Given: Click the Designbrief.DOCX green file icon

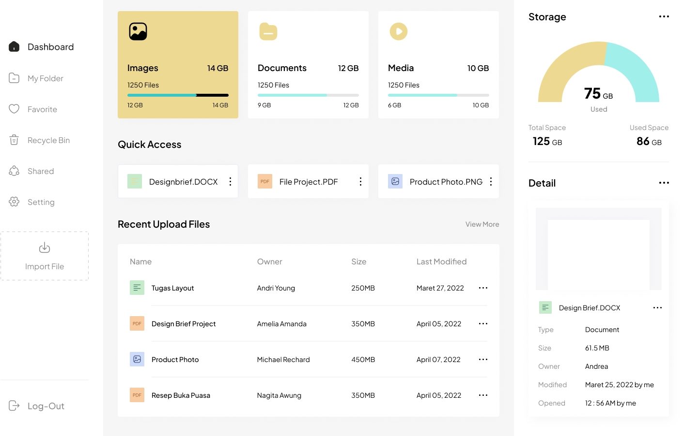Looking at the screenshot, I should 135,181.
